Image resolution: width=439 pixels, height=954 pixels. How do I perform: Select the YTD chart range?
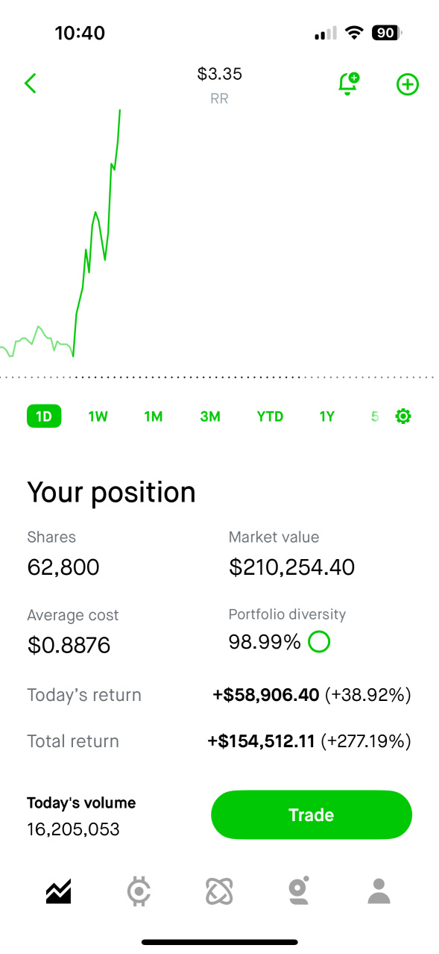(270, 417)
